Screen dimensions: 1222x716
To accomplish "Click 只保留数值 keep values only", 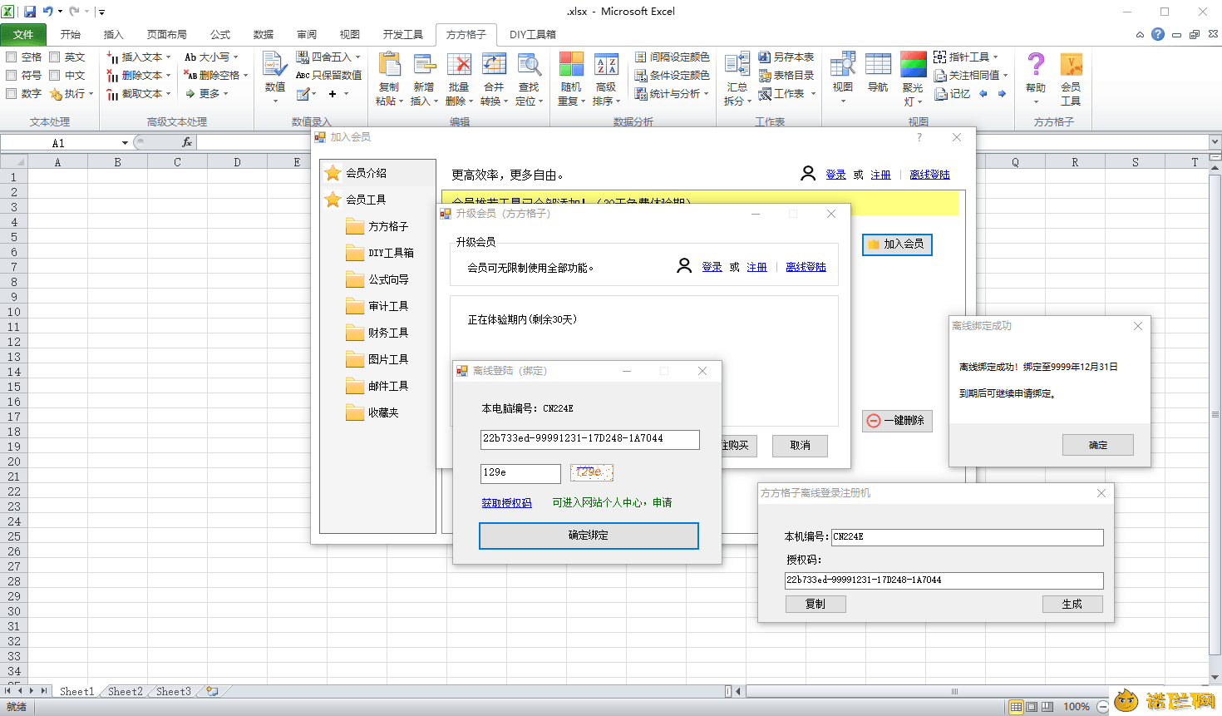I will [328, 75].
